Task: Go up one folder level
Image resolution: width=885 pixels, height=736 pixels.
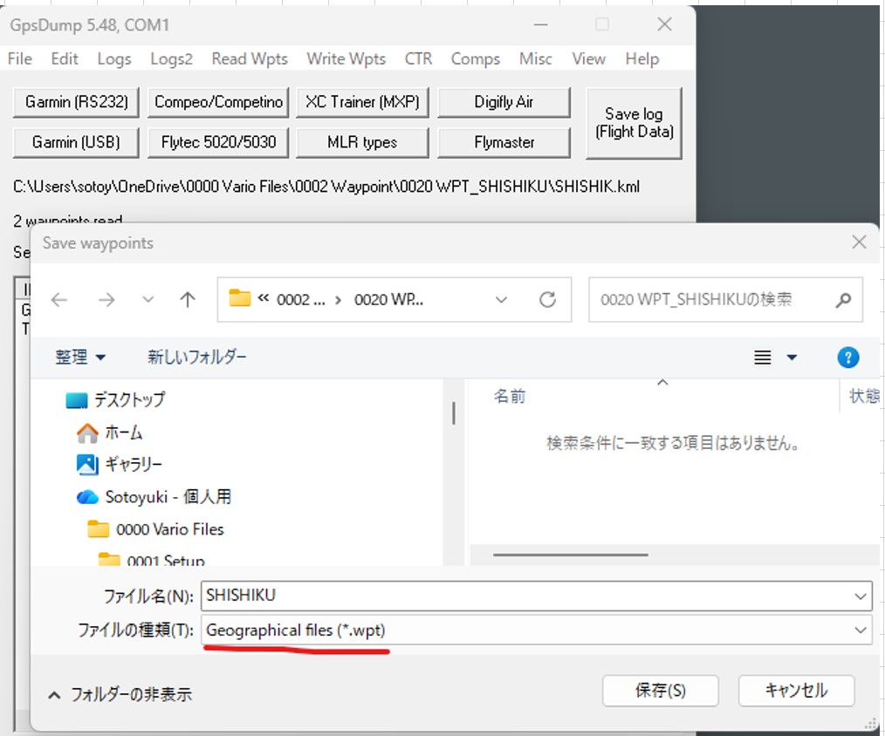Action: click(187, 300)
